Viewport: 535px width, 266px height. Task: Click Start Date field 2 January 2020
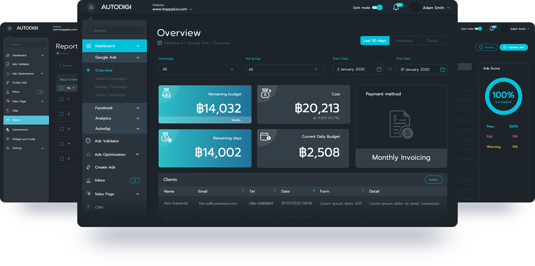[x=358, y=69]
